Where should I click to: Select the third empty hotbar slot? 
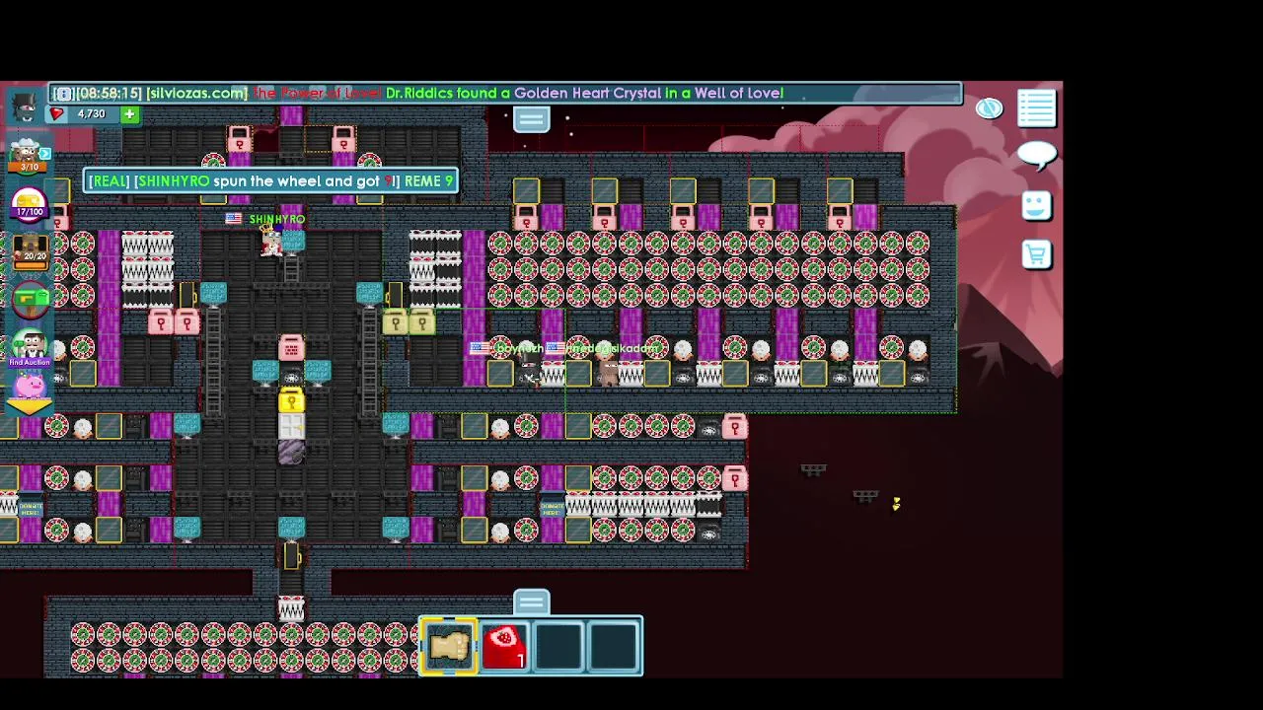click(558, 647)
